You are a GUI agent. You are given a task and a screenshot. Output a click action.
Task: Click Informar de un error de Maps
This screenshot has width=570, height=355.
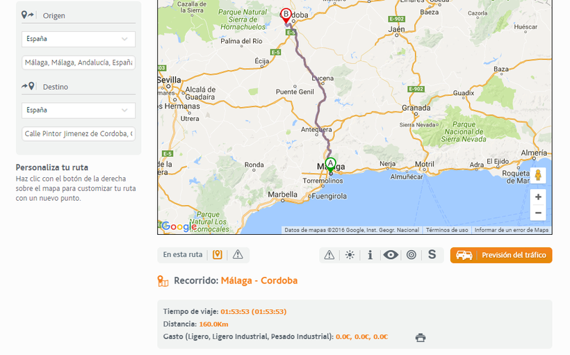[512, 230]
